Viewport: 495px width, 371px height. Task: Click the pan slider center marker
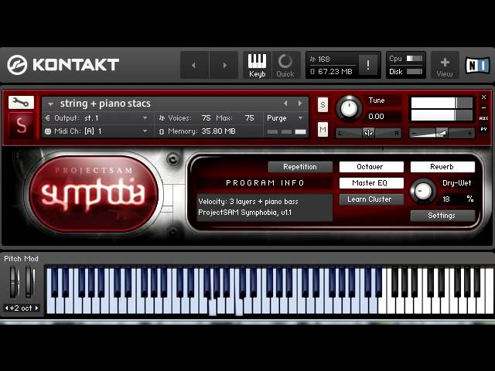tap(368, 133)
